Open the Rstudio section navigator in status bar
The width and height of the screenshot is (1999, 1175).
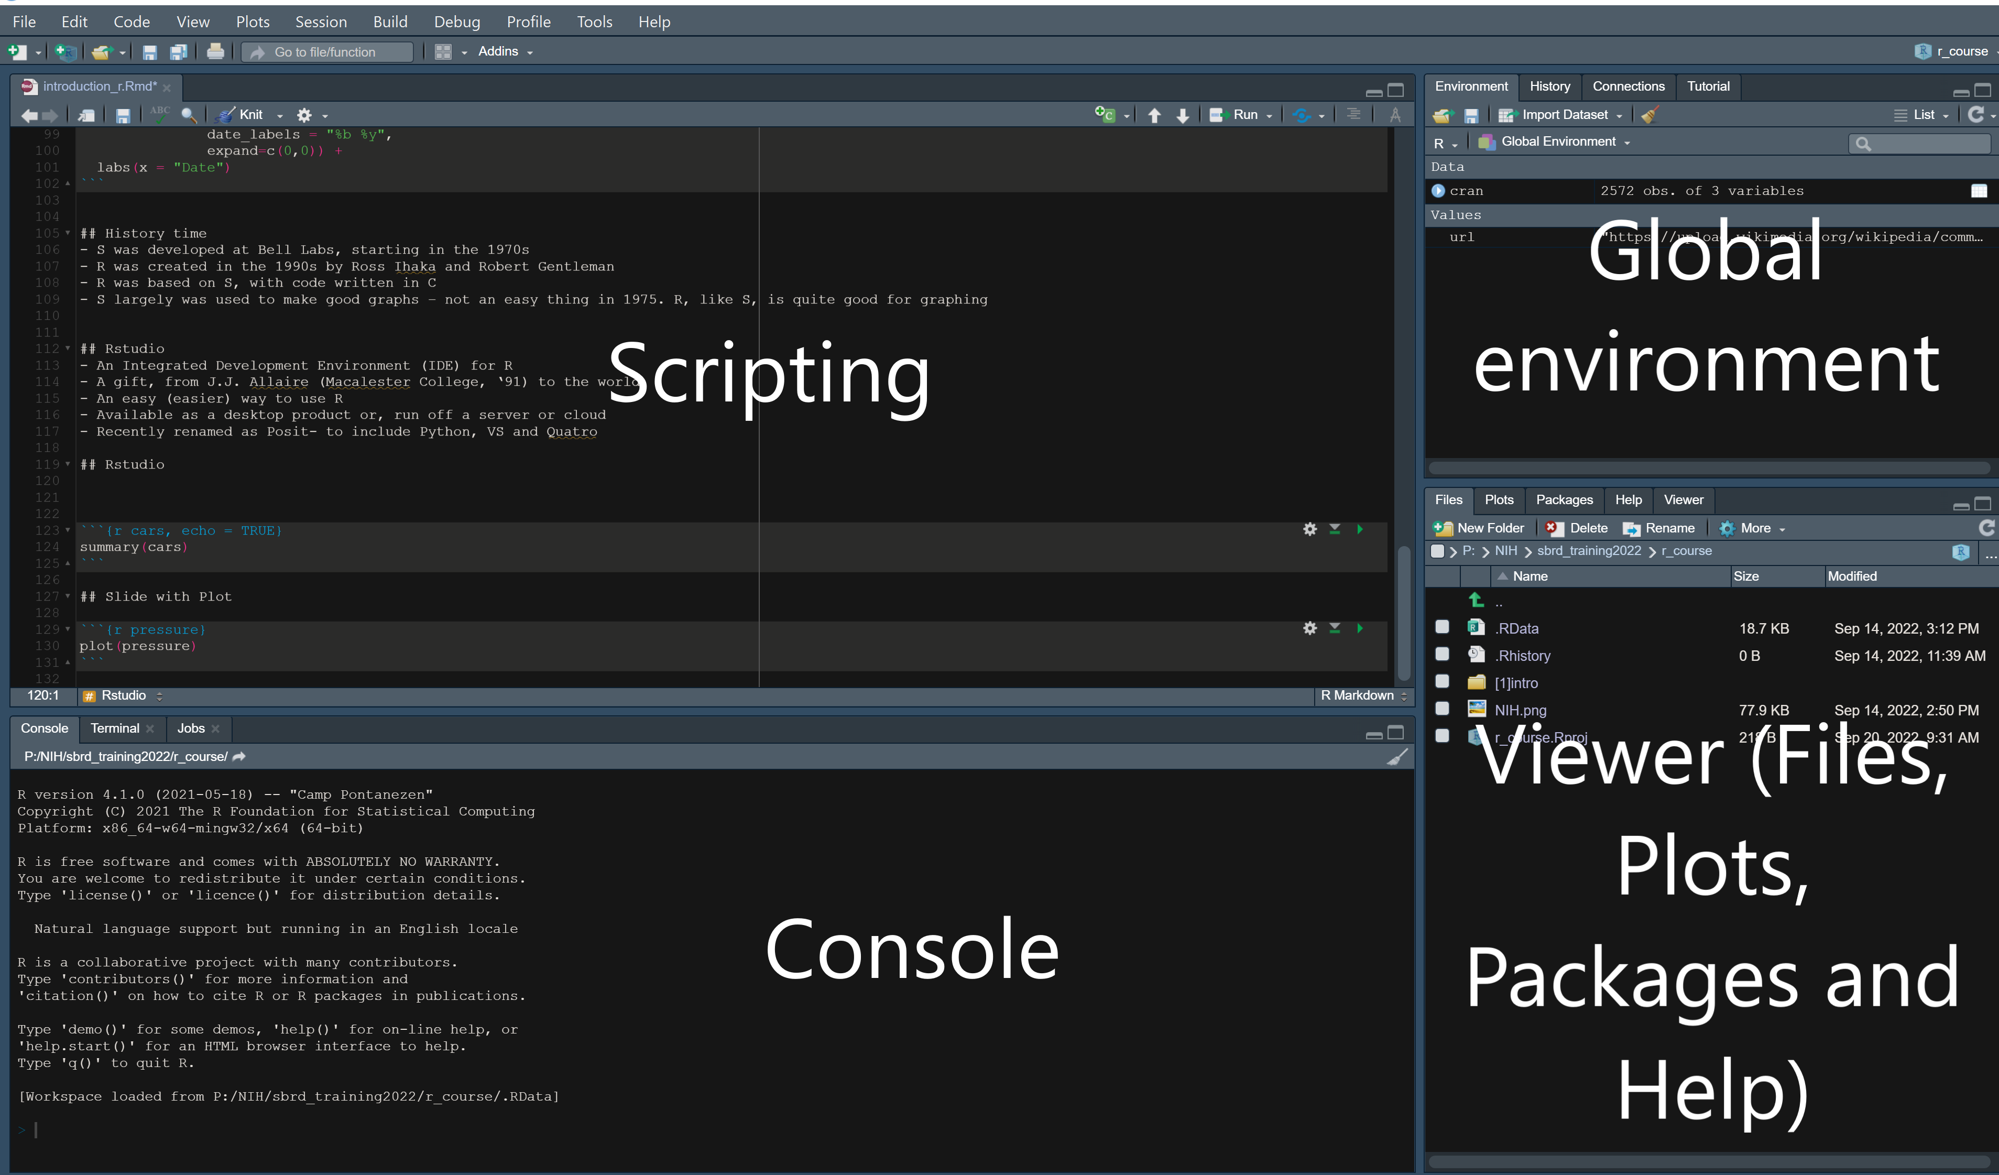tap(124, 696)
